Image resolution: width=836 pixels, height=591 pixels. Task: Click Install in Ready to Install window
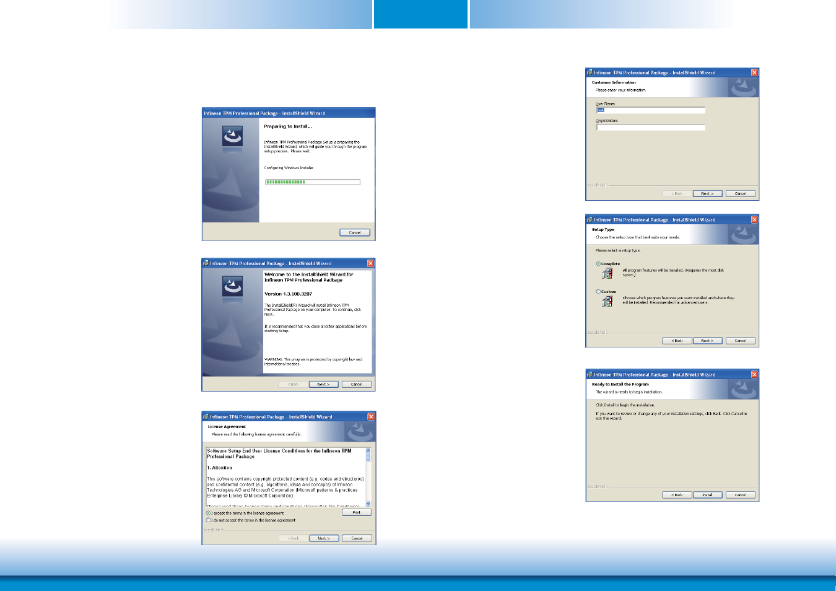tap(708, 495)
